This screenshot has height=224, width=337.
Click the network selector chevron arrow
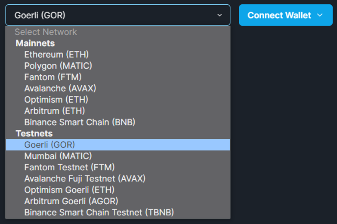click(x=220, y=15)
